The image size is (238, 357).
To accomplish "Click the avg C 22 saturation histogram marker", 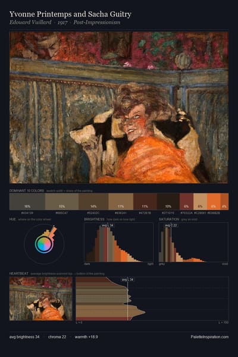I will pos(171,225).
